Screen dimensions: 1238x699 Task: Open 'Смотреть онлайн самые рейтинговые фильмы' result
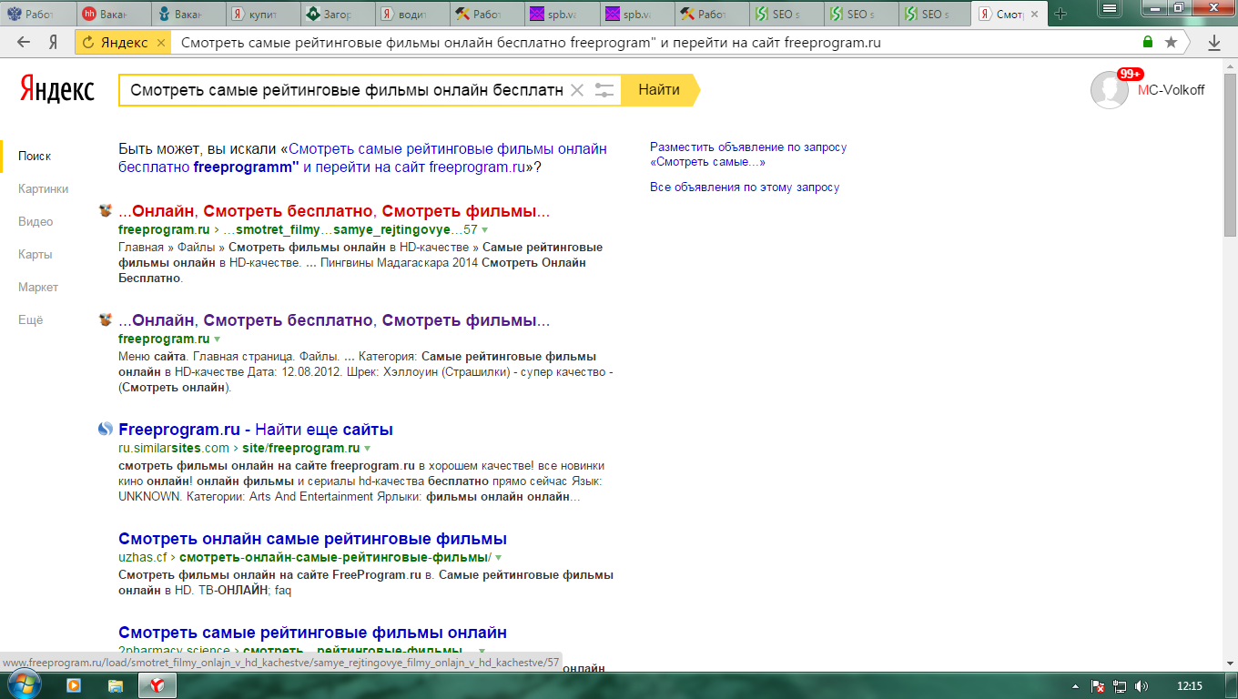(312, 539)
